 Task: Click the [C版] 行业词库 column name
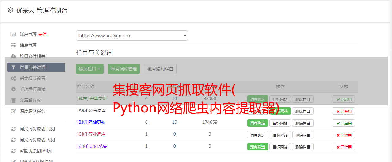click(91, 134)
